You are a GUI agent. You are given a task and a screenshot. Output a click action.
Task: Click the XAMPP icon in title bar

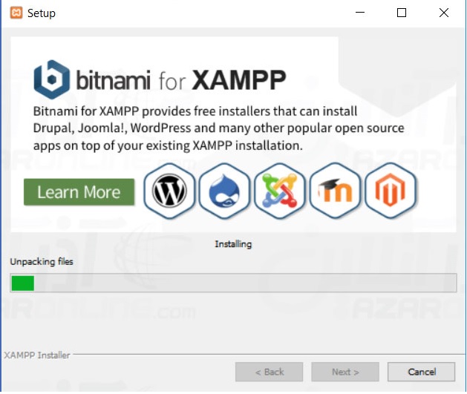16,13
